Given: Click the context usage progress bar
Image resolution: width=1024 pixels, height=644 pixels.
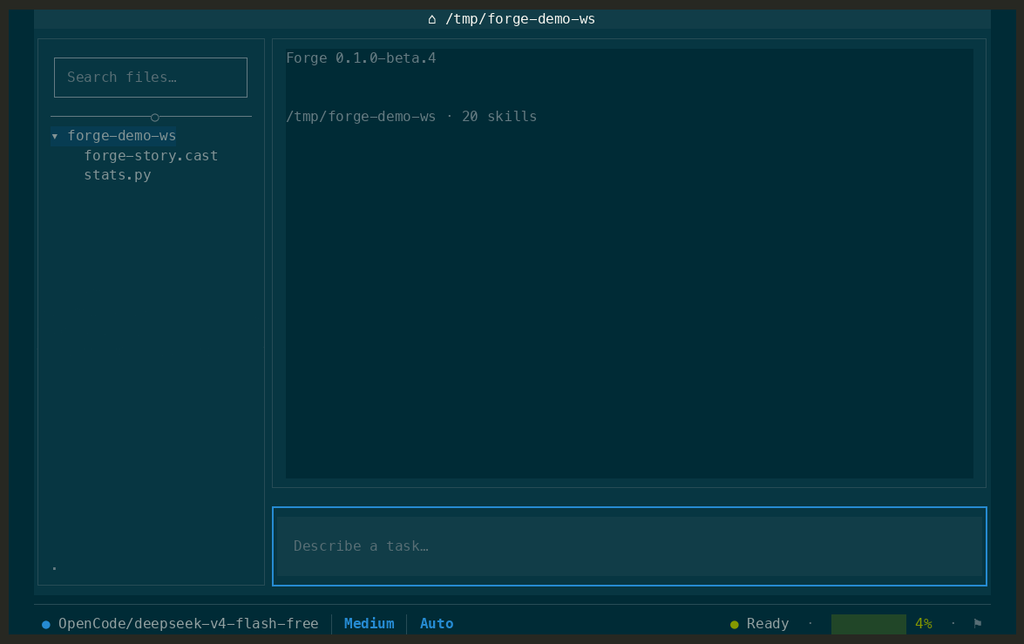Looking at the screenshot, I should (868, 624).
